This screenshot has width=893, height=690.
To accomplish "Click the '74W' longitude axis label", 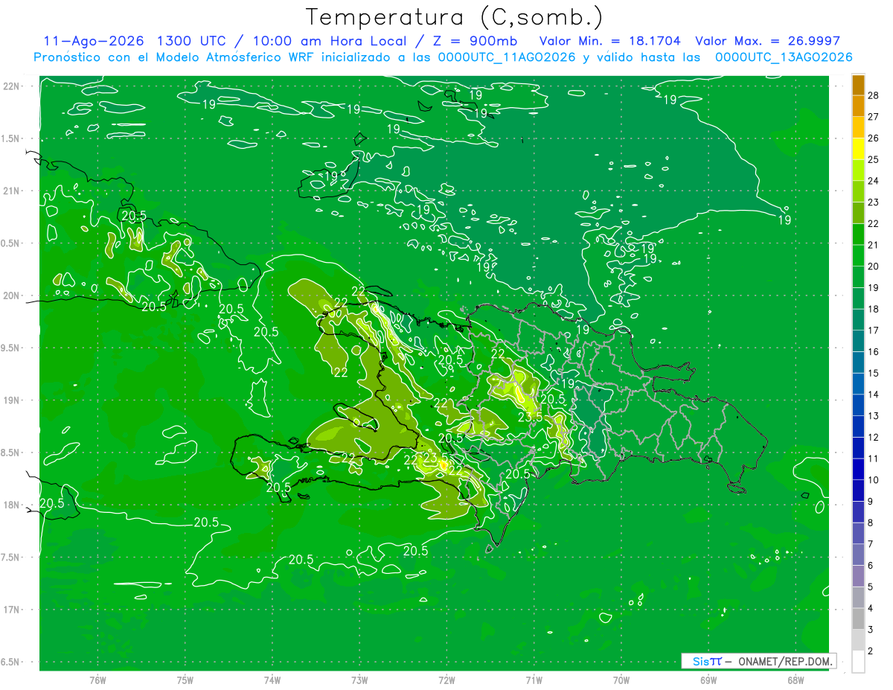I will click(272, 680).
